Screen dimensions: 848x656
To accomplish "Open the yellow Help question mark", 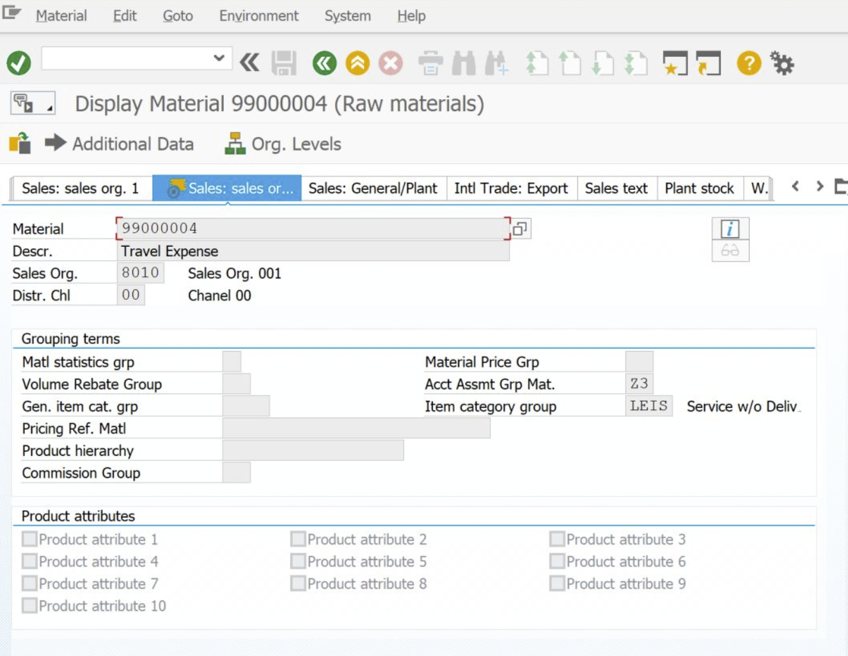I will coord(749,63).
